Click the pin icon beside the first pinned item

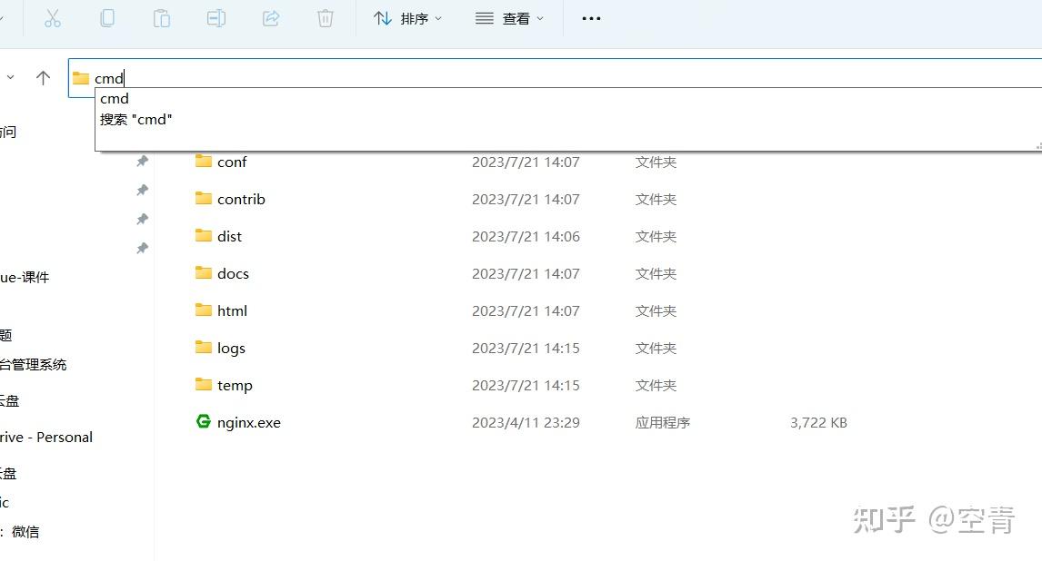(x=142, y=161)
